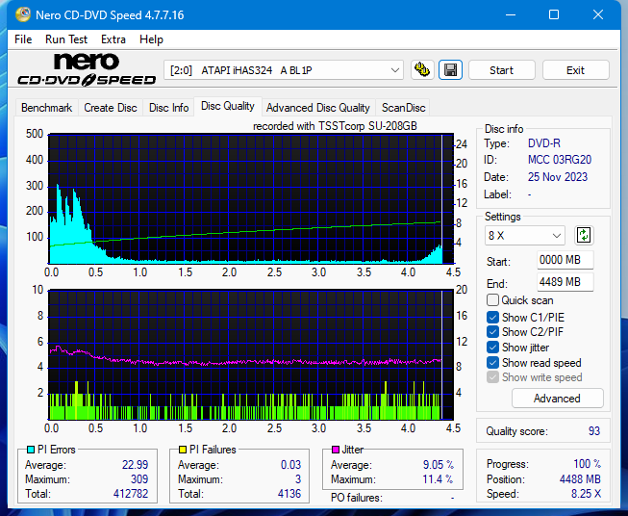Switch to the Create Disc tab

click(x=111, y=108)
